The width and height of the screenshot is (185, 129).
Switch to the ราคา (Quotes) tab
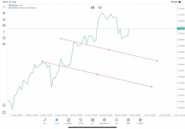[x=45, y=121]
